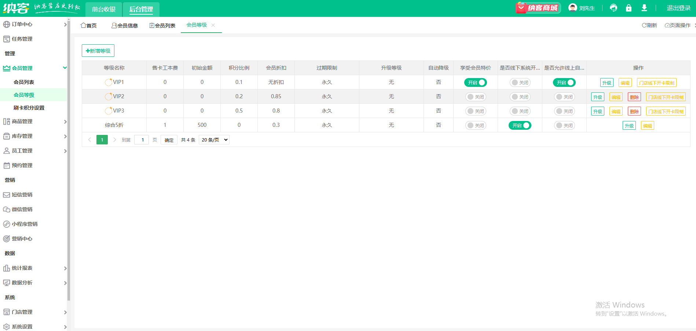This screenshot has height=331, width=696.
Task: Close the 会员等级 tab with X
Action: (x=213, y=25)
